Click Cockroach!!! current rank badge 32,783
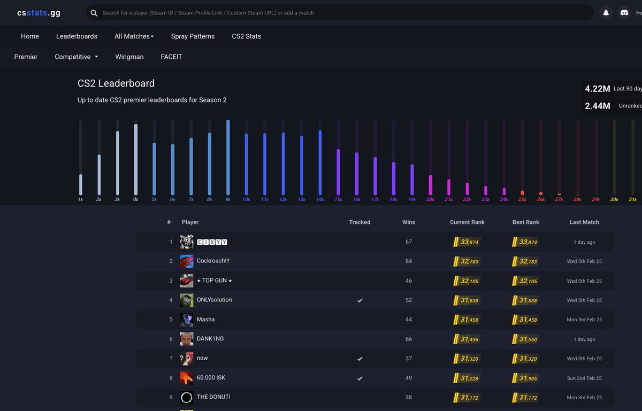This screenshot has height=411, width=642. [x=467, y=261]
